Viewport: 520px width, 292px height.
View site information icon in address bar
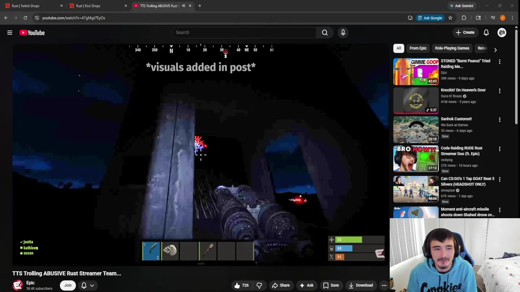(x=37, y=18)
